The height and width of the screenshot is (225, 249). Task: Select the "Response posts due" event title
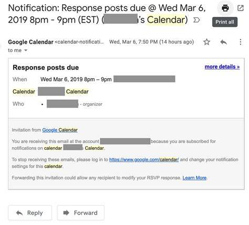click(x=46, y=68)
